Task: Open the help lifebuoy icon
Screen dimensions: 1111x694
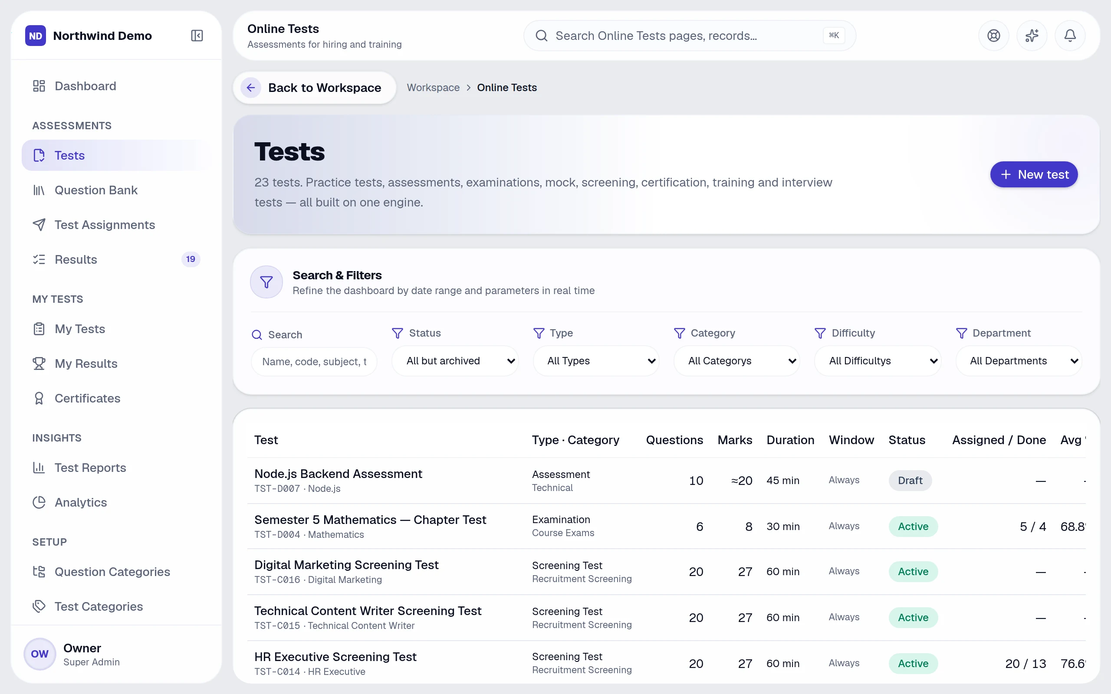Action: coord(993,35)
